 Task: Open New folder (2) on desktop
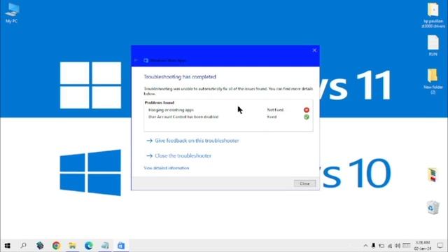click(433, 81)
